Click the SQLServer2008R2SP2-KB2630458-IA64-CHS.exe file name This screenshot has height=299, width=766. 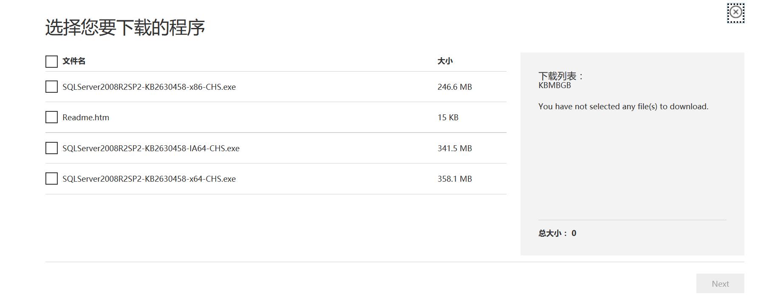coord(151,148)
